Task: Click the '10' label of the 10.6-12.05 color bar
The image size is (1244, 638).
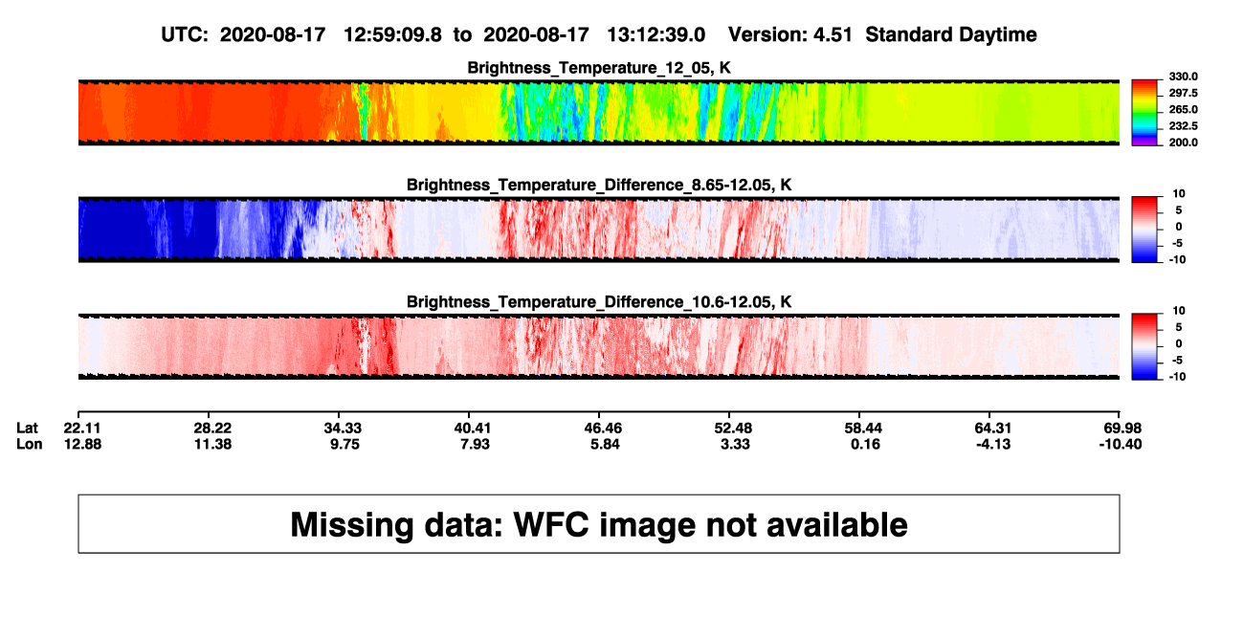Action: click(1178, 311)
